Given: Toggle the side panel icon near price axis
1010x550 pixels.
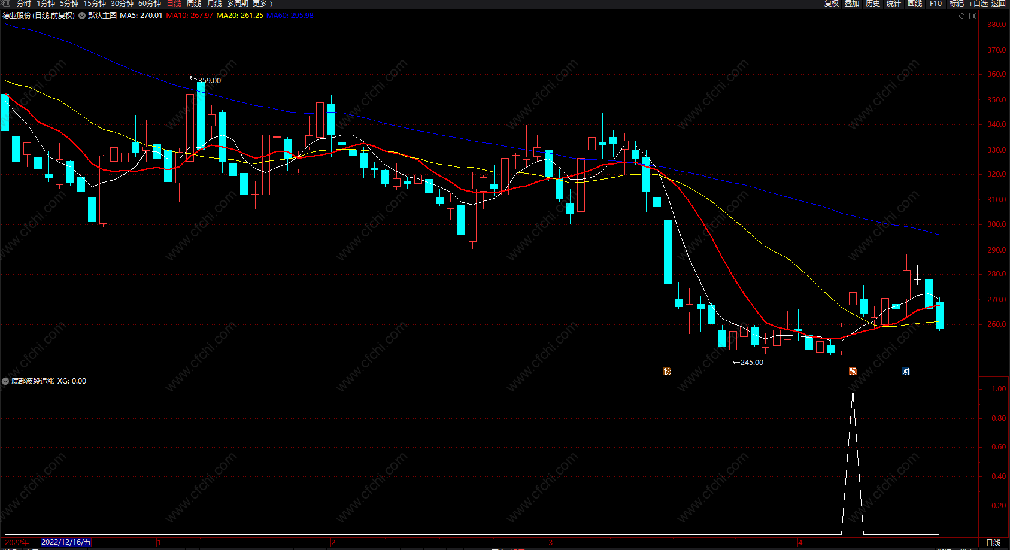Looking at the screenshot, I should coord(973,16).
